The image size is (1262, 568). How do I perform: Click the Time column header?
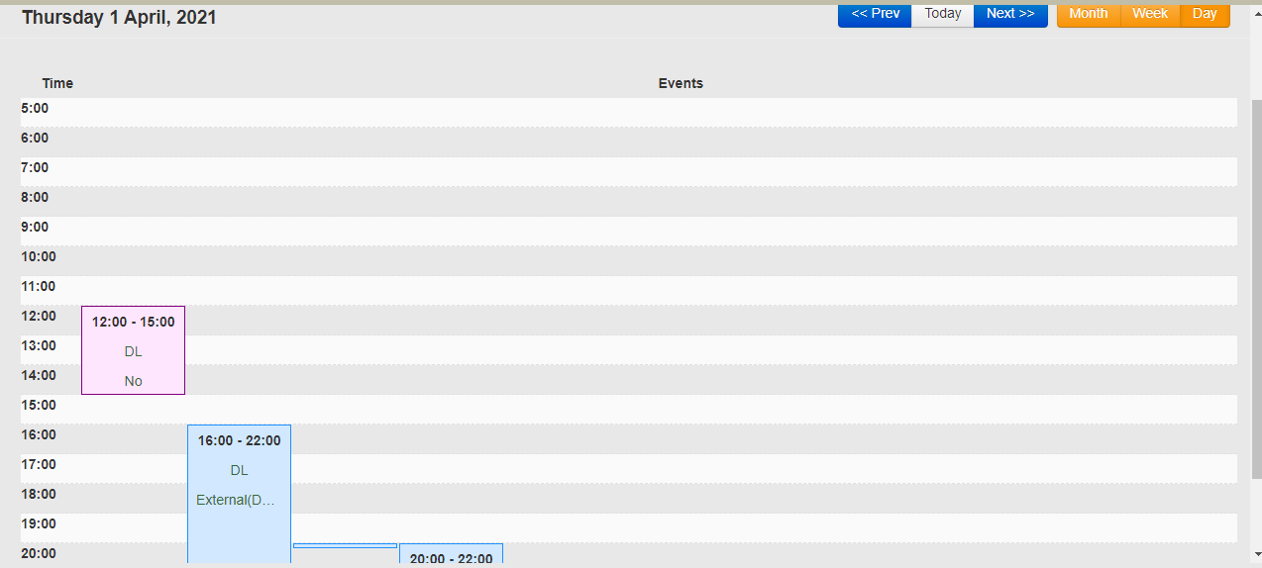(x=57, y=83)
